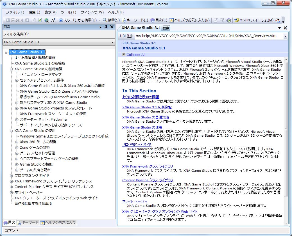Open the フィルタ条件 filter dropdown
Image resolution: width=292 pixels, height=236 pixels.
point(113,42)
